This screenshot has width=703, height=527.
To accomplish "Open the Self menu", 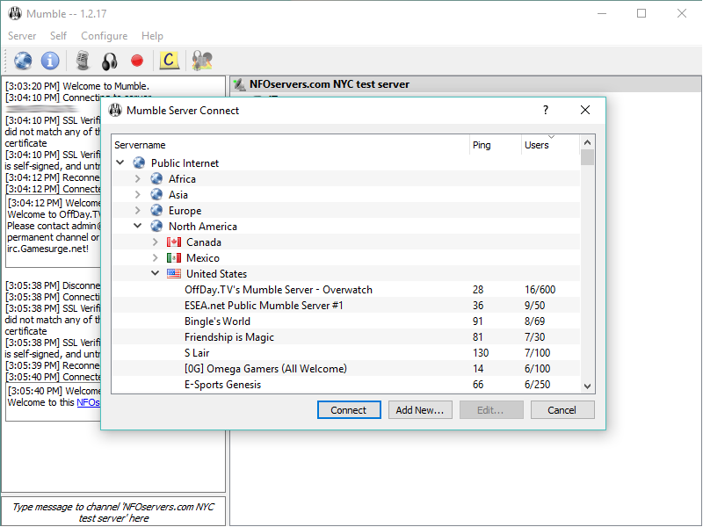I will 58,36.
